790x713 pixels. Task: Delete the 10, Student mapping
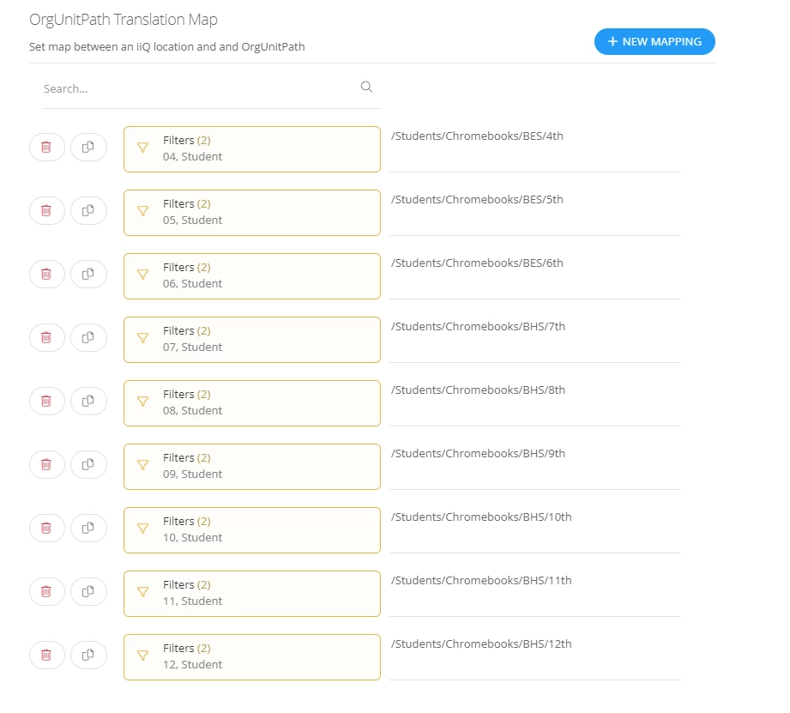pos(46,528)
